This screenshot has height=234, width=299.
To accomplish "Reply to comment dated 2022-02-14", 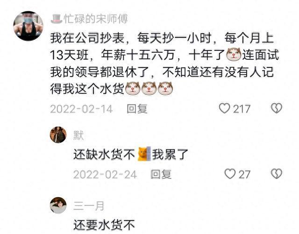I will click(x=137, y=109).
